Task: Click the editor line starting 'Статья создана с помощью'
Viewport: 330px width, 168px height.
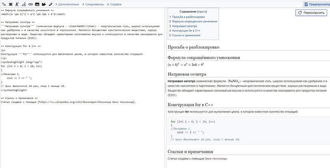Action: click(x=68, y=102)
